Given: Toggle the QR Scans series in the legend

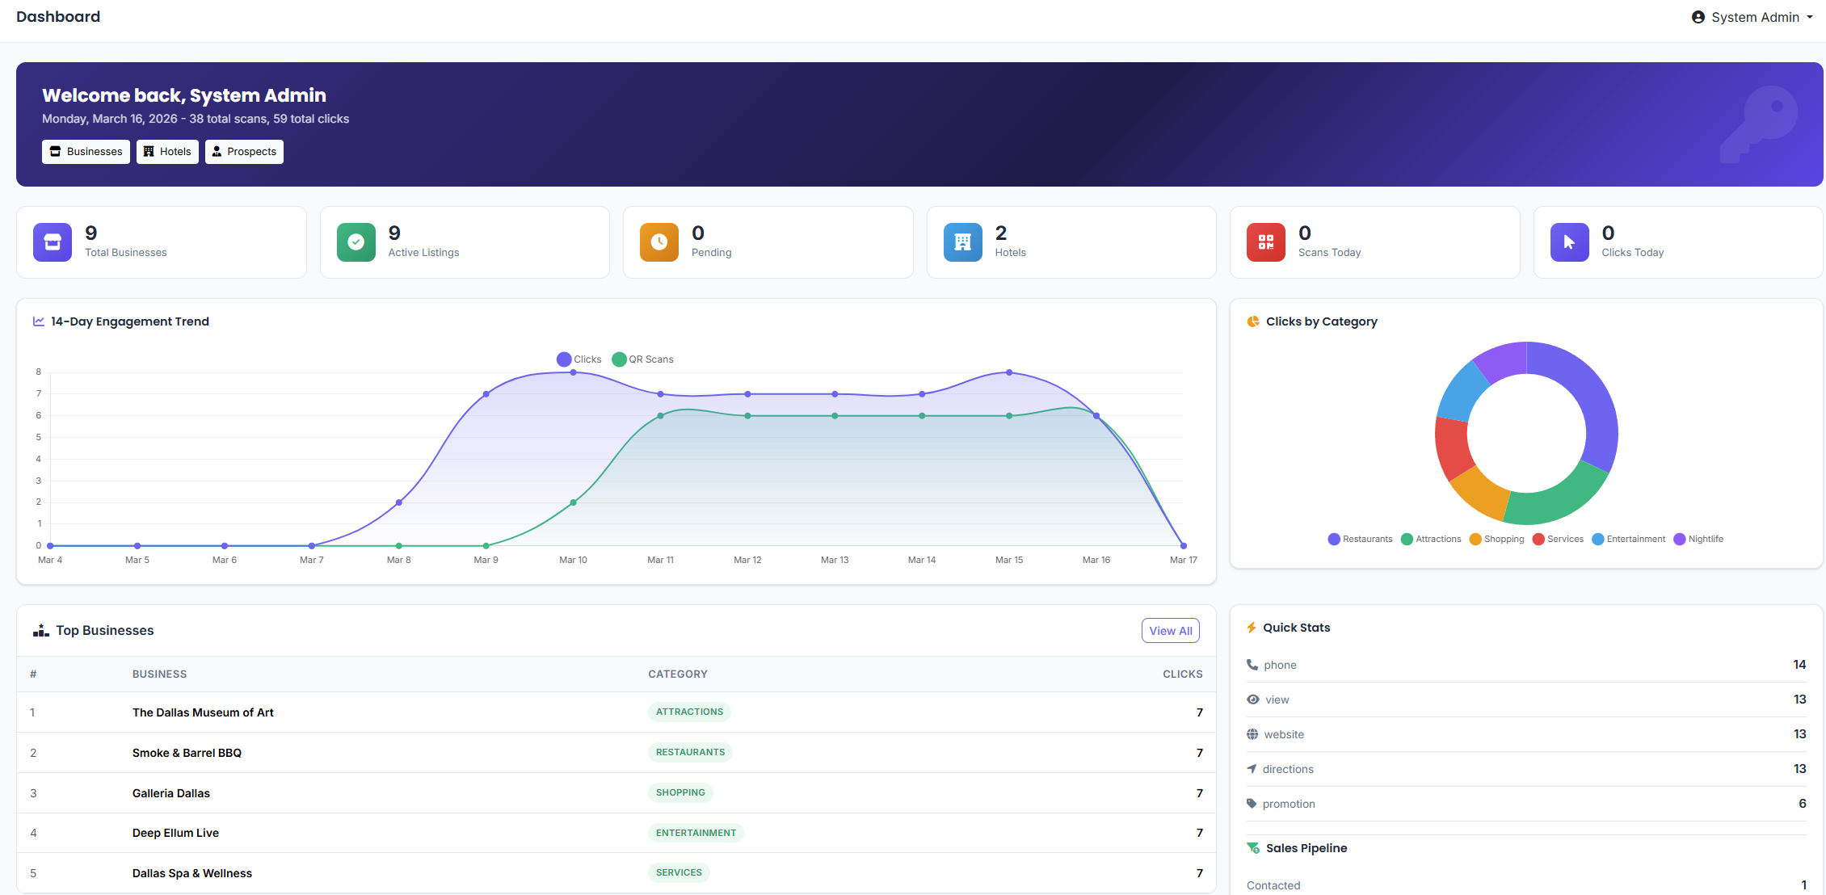Looking at the screenshot, I should (x=643, y=359).
